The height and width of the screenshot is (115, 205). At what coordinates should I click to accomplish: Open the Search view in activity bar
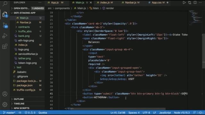coord(5,4)
